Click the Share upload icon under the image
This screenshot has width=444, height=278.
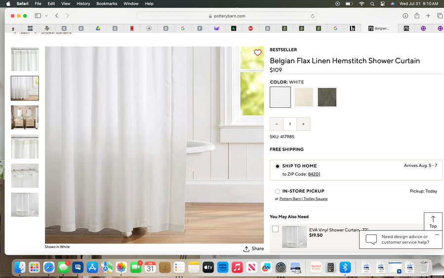pyautogui.click(x=246, y=249)
